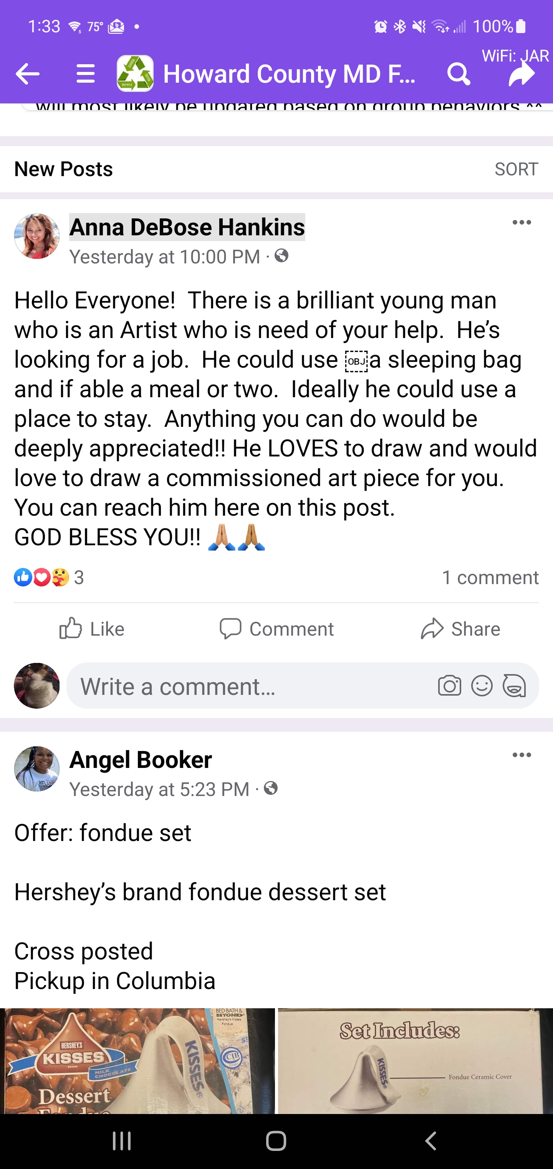Open the recycle group logo

click(135, 74)
